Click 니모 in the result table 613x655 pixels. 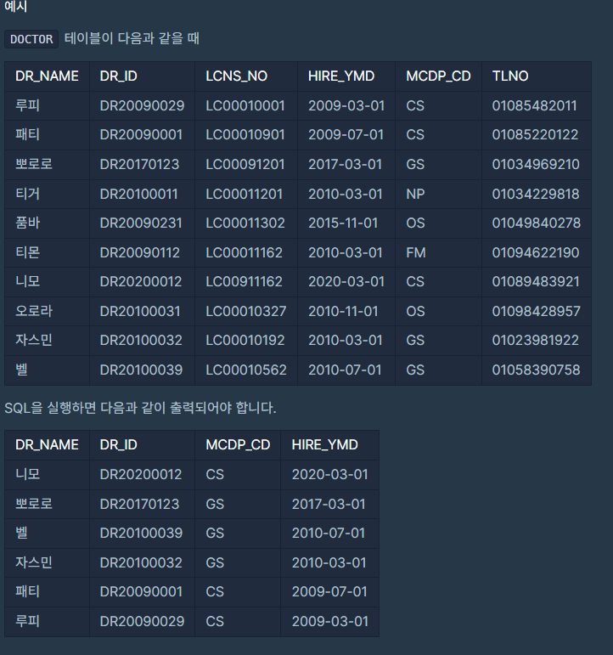pos(27,474)
